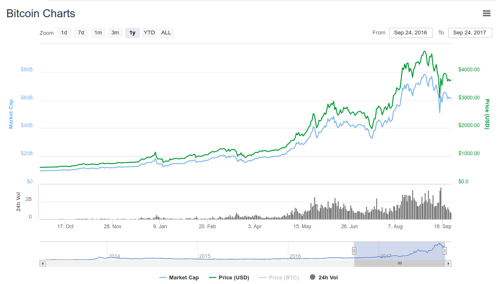The image size is (501, 284).
Task: Show ALL historical data zoom
Action: point(166,33)
